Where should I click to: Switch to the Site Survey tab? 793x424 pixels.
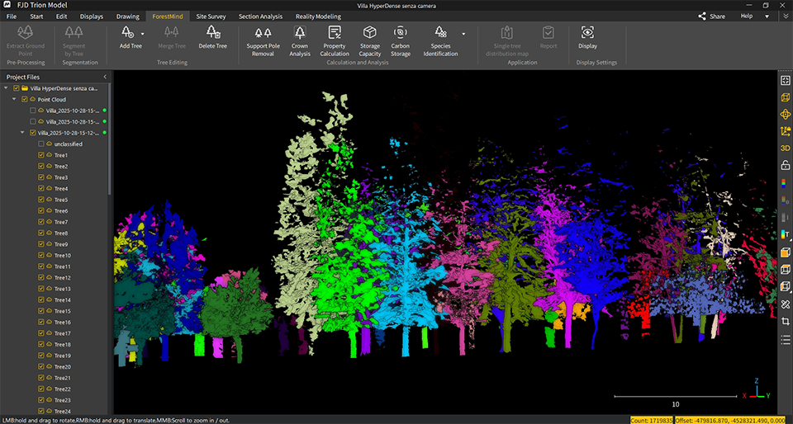tap(211, 16)
